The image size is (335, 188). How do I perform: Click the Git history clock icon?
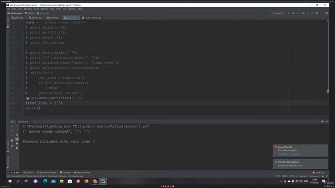point(317,13)
